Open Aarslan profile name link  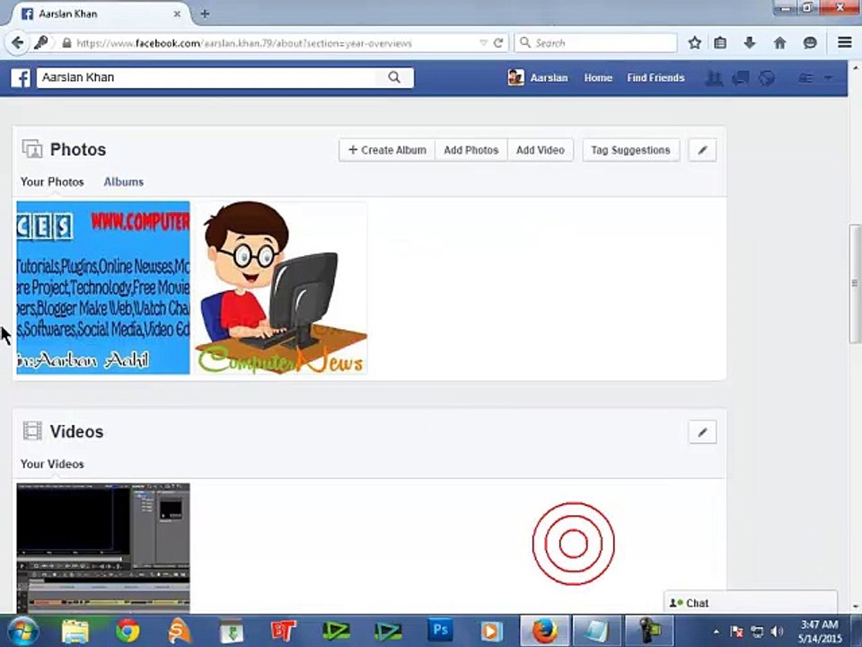click(549, 77)
